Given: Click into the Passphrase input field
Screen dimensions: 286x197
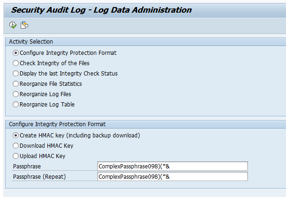Looking at the screenshot, I should tap(172, 166).
